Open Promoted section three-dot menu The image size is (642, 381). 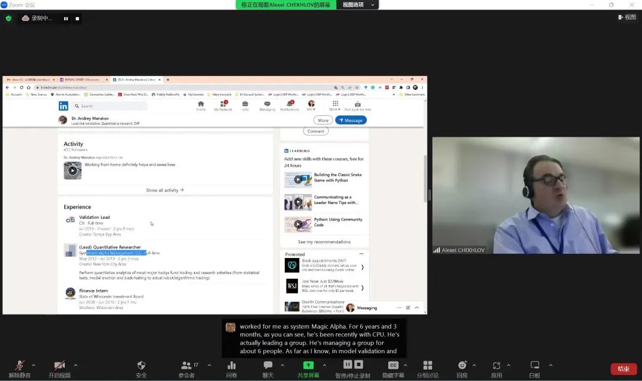pyautogui.click(x=361, y=254)
